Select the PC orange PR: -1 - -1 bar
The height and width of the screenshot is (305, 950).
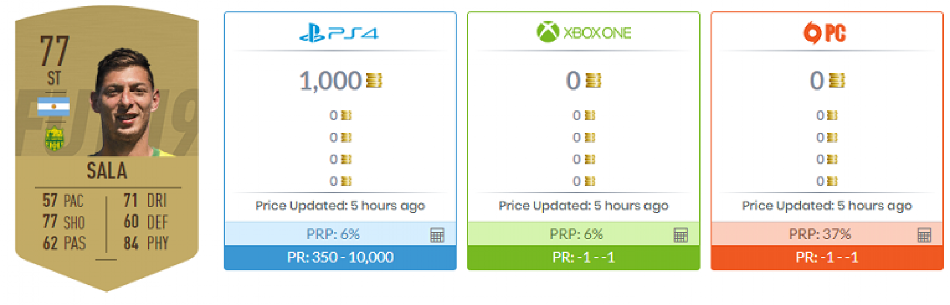tap(827, 257)
